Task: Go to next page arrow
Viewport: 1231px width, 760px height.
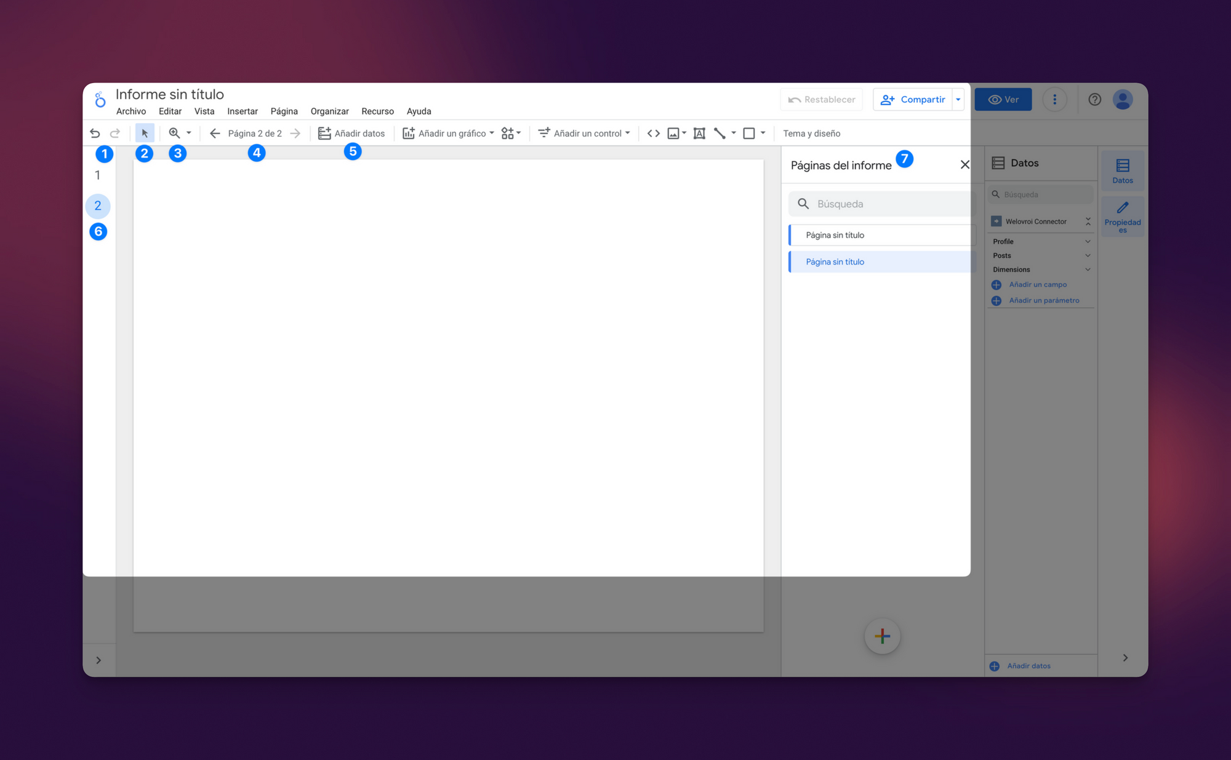Action: (x=295, y=134)
